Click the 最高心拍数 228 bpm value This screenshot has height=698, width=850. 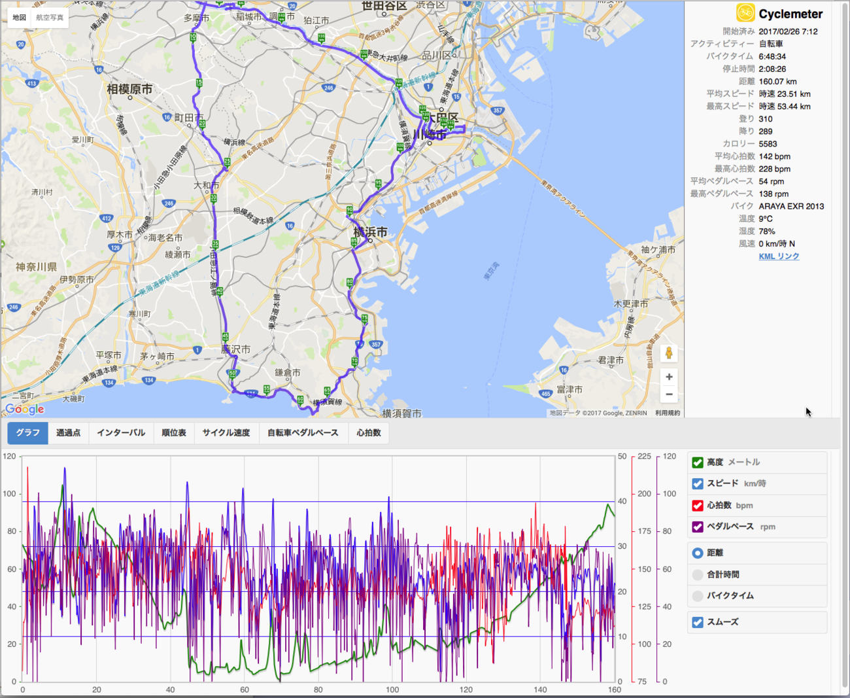point(774,169)
